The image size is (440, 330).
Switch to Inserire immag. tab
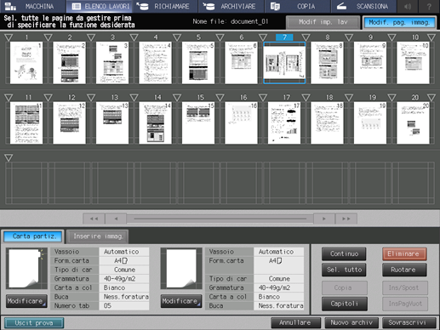(98, 236)
